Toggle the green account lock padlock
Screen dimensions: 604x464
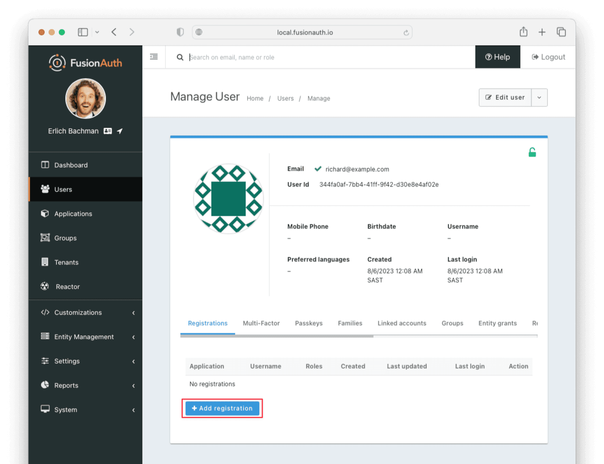click(x=532, y=152)
